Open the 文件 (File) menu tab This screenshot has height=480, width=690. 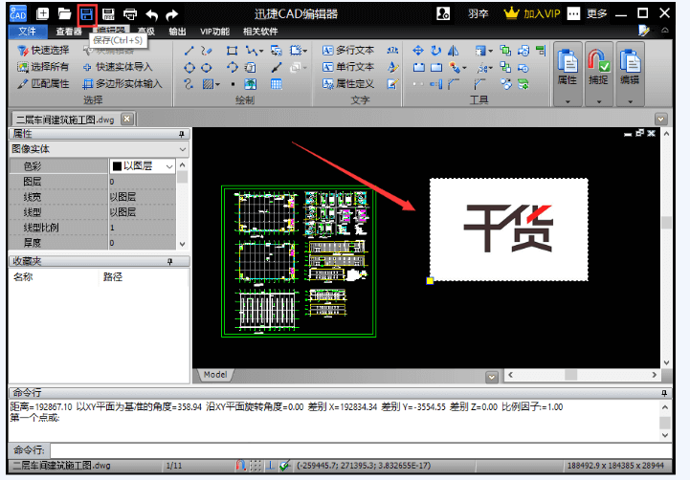(28, 32)
